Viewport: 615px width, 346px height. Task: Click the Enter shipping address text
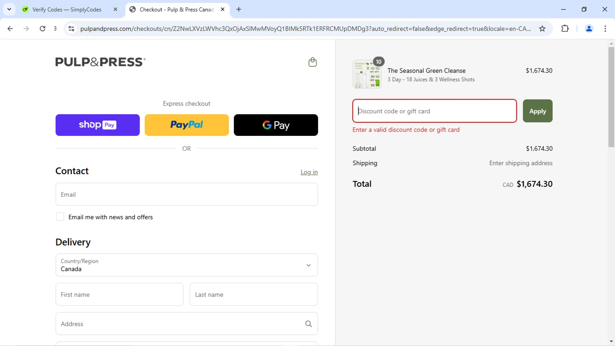coord(521,163)
